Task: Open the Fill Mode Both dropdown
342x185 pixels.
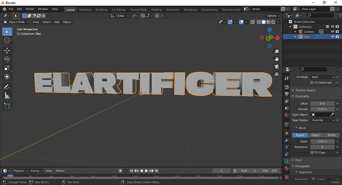Action: coord(322,77)
